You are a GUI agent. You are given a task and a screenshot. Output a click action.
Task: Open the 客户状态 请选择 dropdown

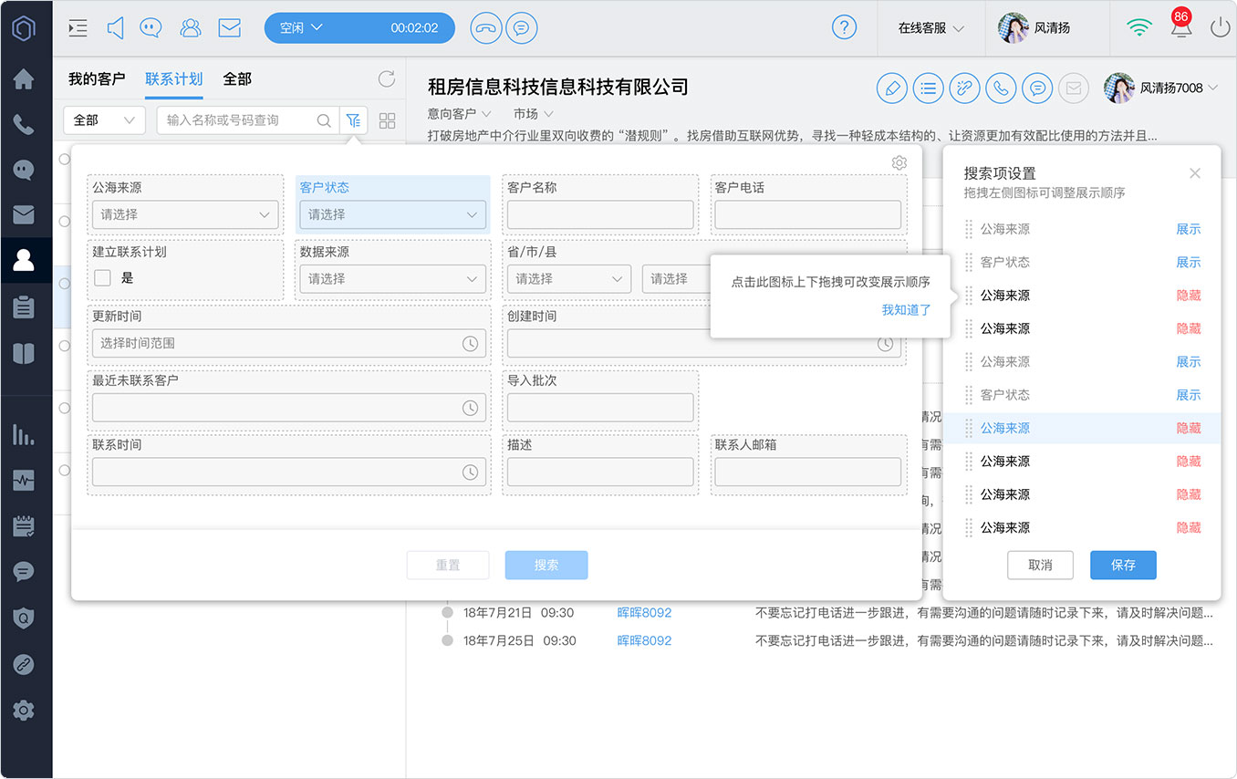(x=393, y=214)
